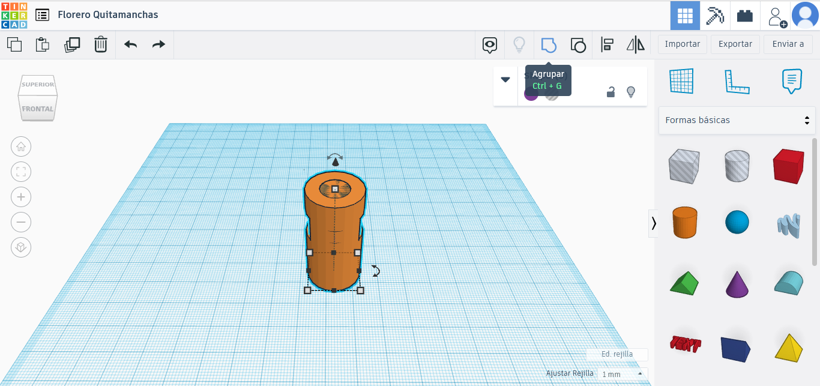
Task: Switch the perspective/orthographic cube icon
Action: [x=21, y=248]
